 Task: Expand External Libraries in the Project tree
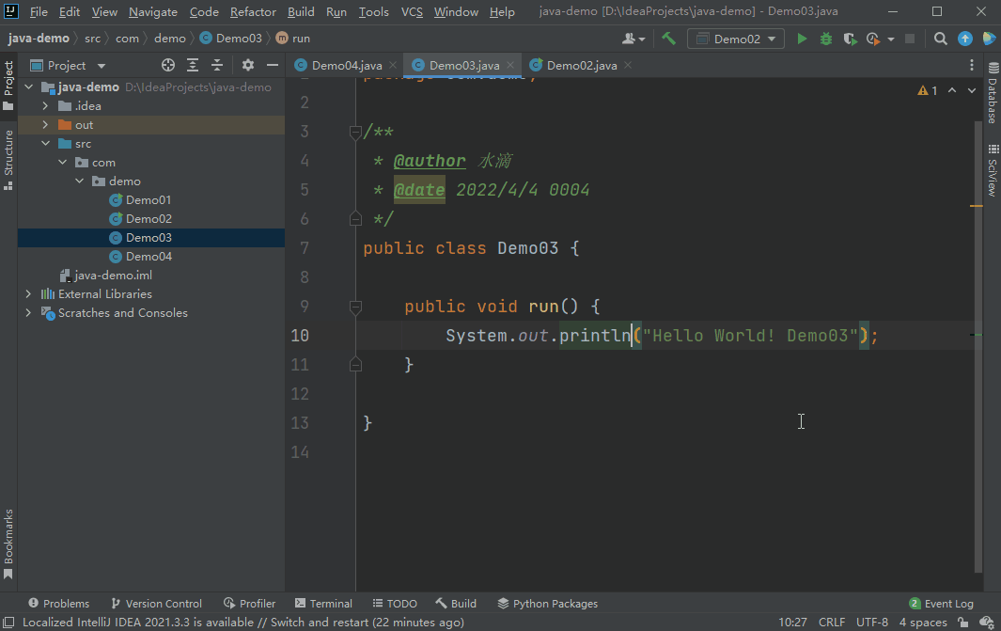pos(28,293)
